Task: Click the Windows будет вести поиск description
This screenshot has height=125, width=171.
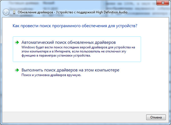Action: 78,51
